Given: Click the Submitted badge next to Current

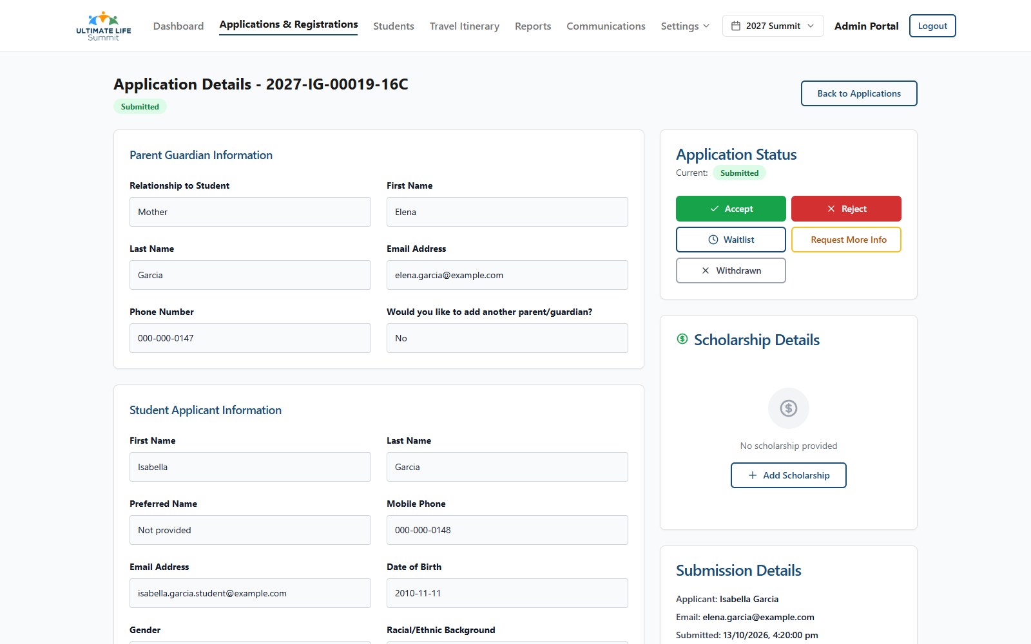Looking at the screenshot, I should [x=739, y=173].
